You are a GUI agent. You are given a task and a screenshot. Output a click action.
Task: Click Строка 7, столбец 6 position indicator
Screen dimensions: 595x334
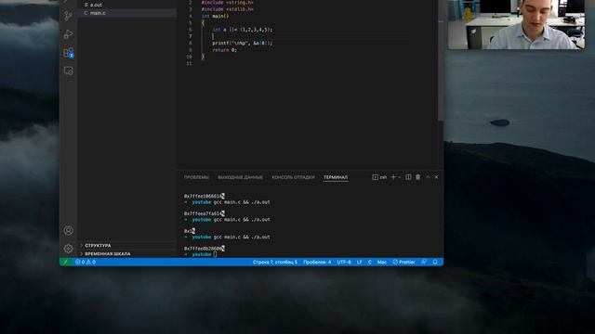275,262
